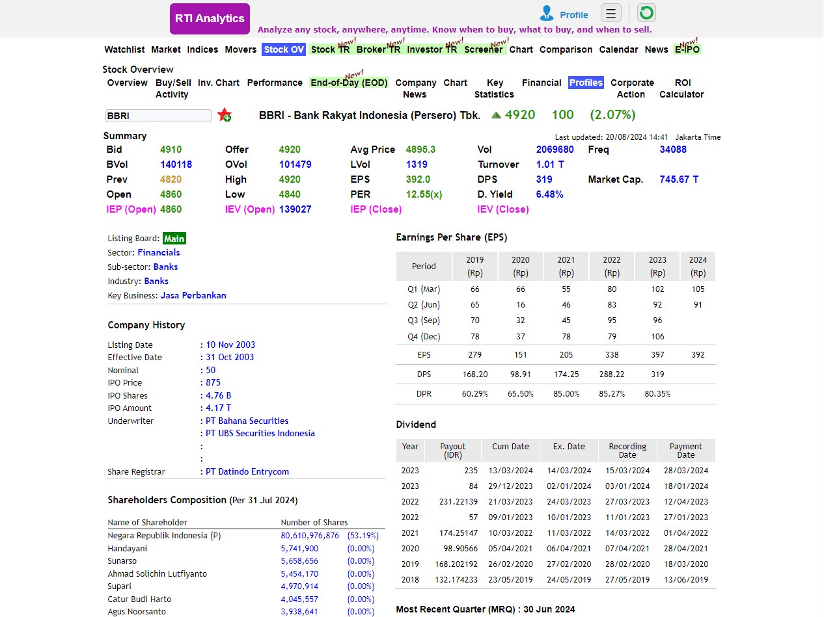The height and width of the screenshot is (617, 824).
Task: Click the BBRI stock code input field
Action: click(x=158, y=116)
